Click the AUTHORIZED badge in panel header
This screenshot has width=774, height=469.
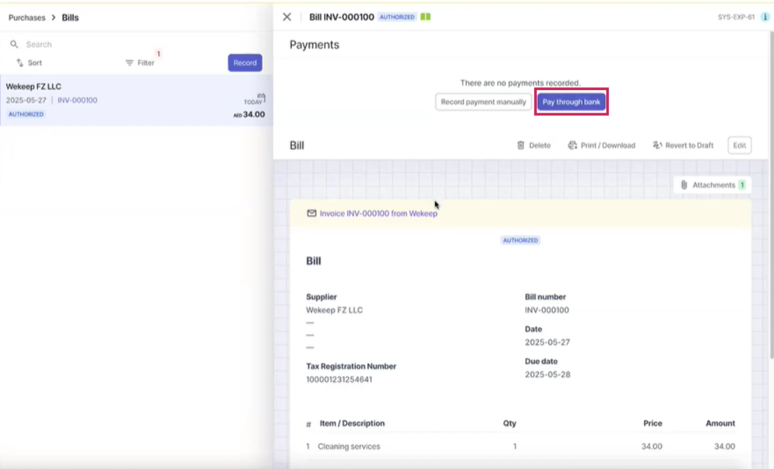(397, 17)
